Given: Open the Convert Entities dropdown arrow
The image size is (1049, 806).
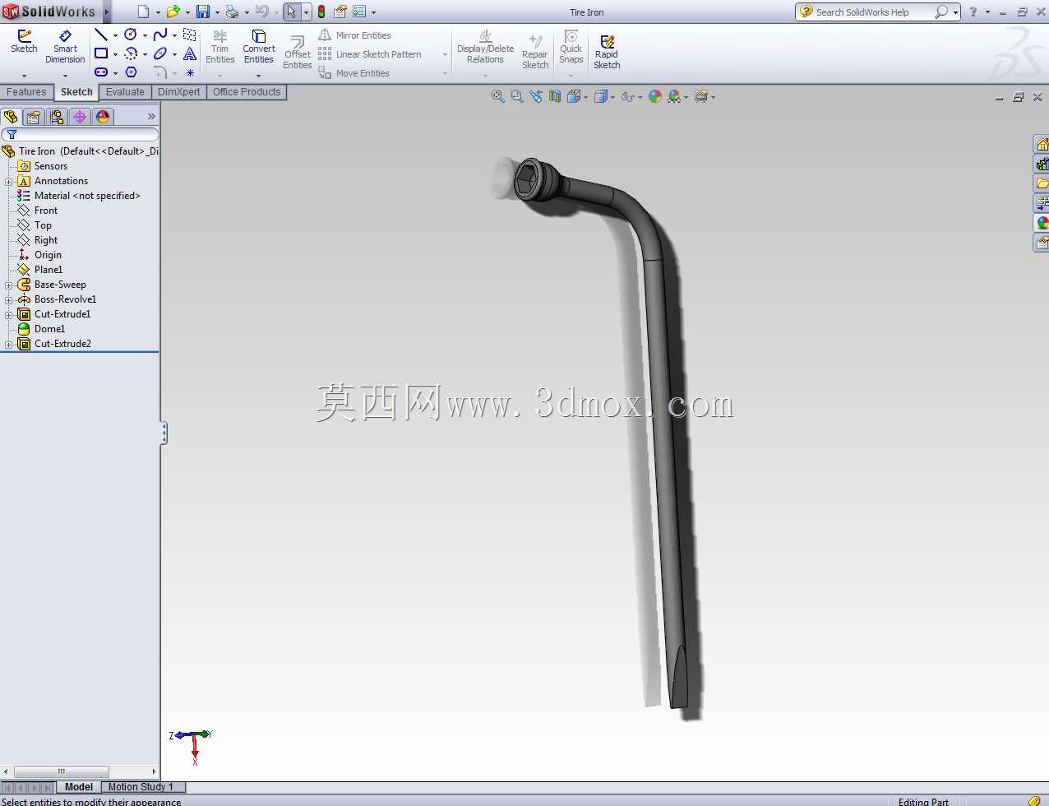Looking at the screenshot, I should (x=258, y=76).
